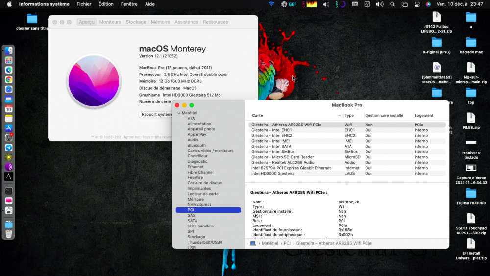Open Safari from the Dock

coord(9,89)
